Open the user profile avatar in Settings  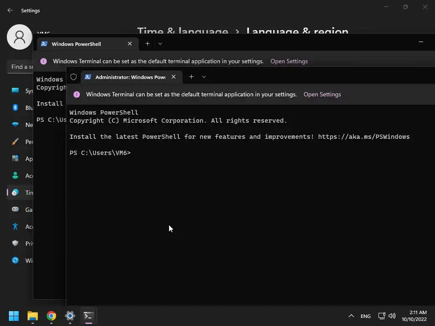click(x=20, y=37)
